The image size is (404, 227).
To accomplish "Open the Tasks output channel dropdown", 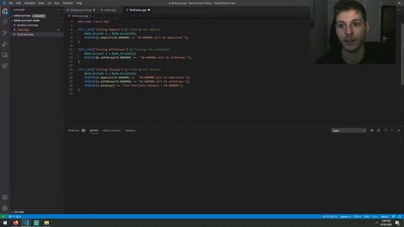I will coord(348,131).
